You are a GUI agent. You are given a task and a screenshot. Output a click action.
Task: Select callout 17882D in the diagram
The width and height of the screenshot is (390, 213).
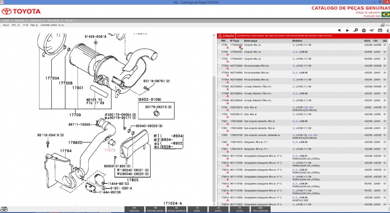(76, 143)
